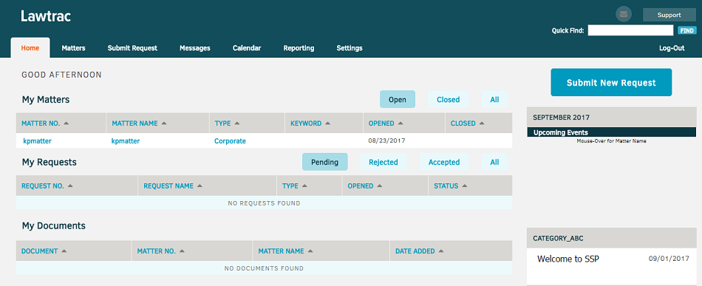Open kpmatter link in Matter No. column
Screen dimensions: 702x286
37,141
